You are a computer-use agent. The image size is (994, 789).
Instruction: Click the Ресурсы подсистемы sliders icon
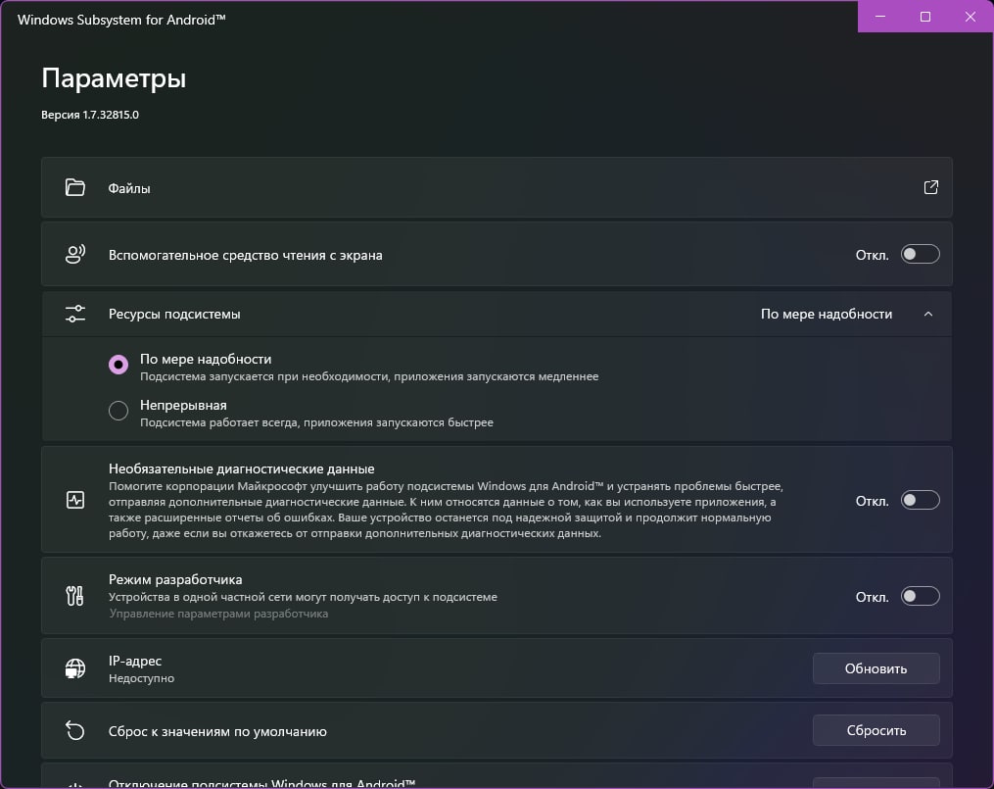pos(75,314)
